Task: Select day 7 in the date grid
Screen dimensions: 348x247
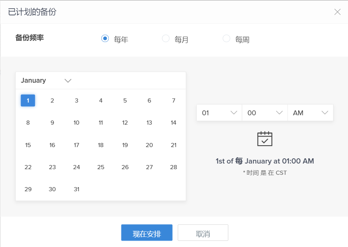Action: 173,100
